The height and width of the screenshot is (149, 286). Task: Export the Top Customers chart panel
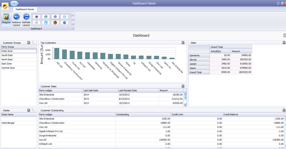click(183, 43)
